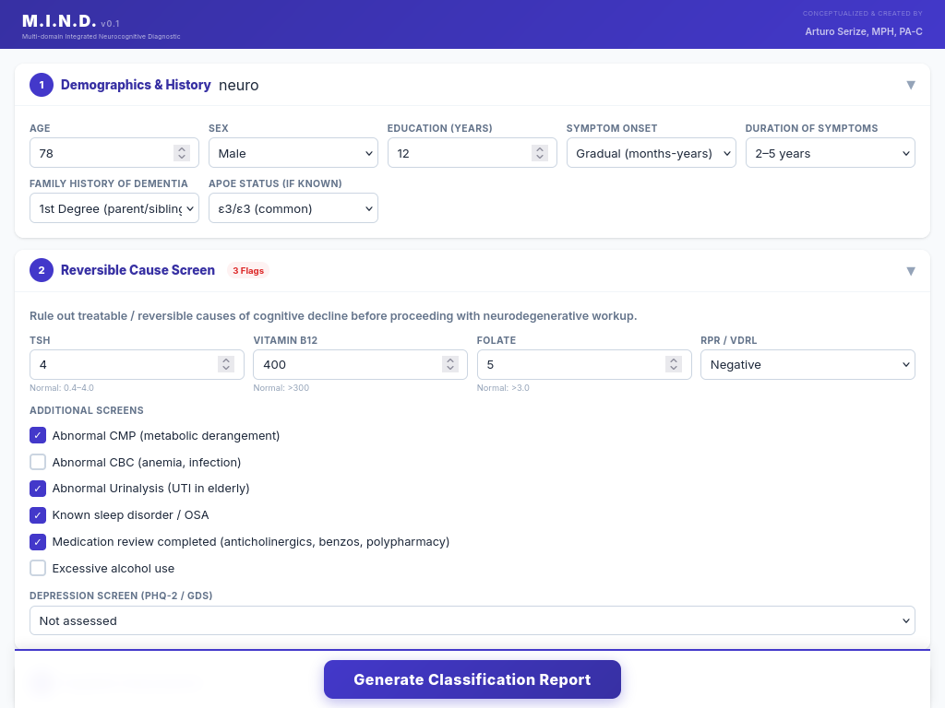Click the section 2 number badge
The width and height of the screenshot is (945, 708).
click(x=42, y=270)
